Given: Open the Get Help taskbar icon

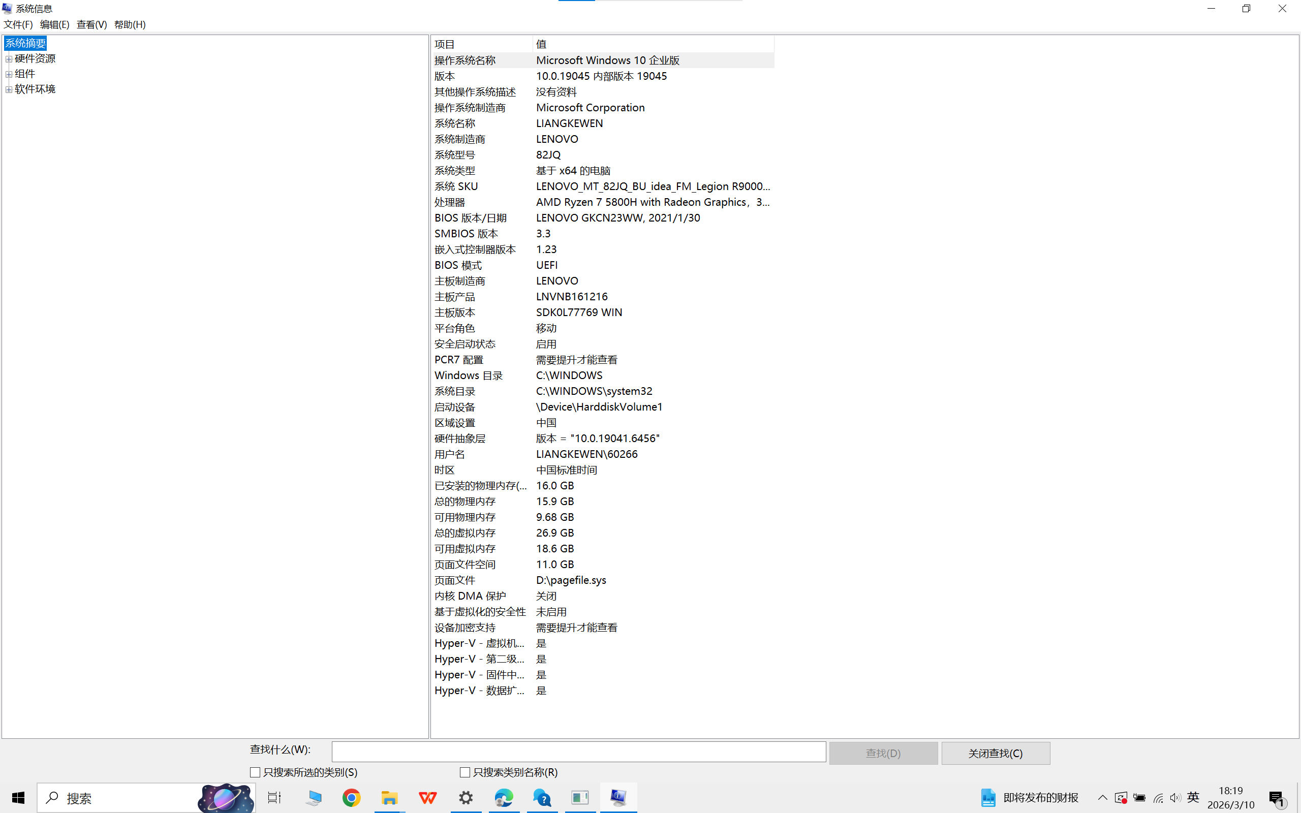Looking at the screenshot, I should click(x=542, y=798).
